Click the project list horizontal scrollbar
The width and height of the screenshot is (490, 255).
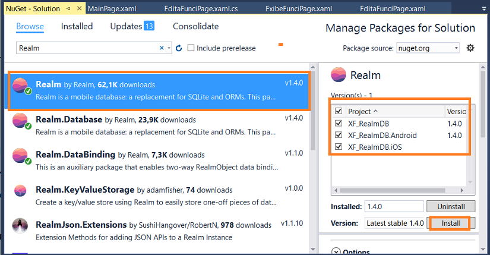[x=393, y=190]
